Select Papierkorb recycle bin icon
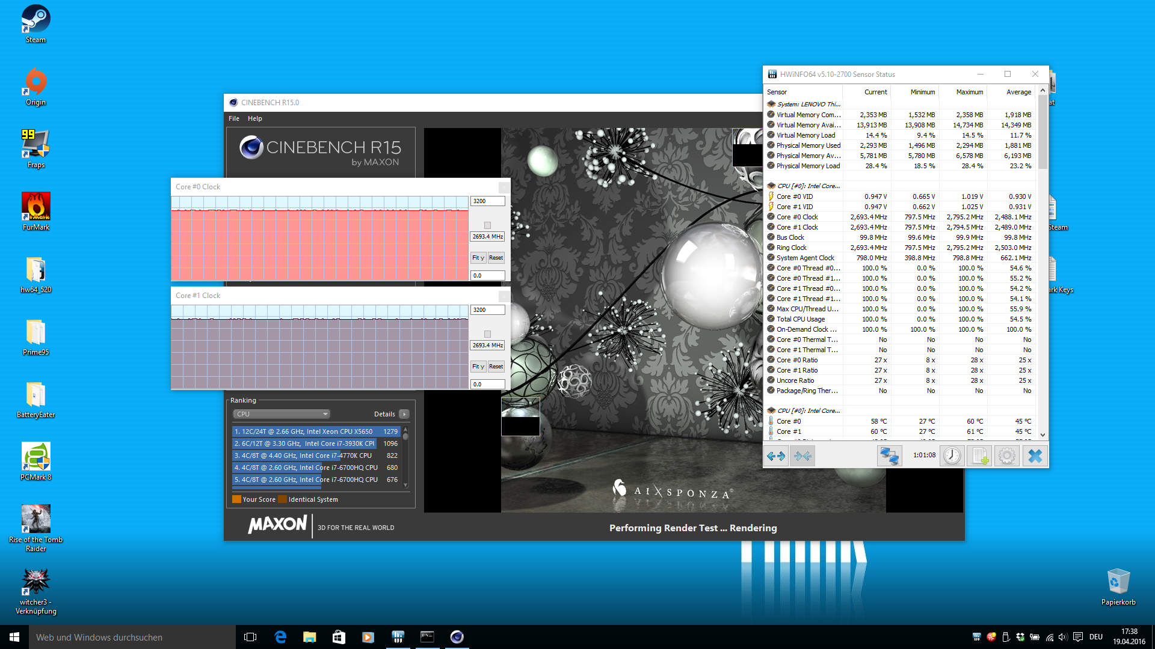 1118,587
